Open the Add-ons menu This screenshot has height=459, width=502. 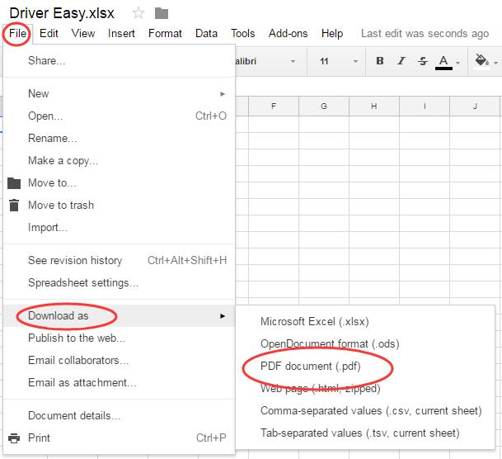pos(286,34)
